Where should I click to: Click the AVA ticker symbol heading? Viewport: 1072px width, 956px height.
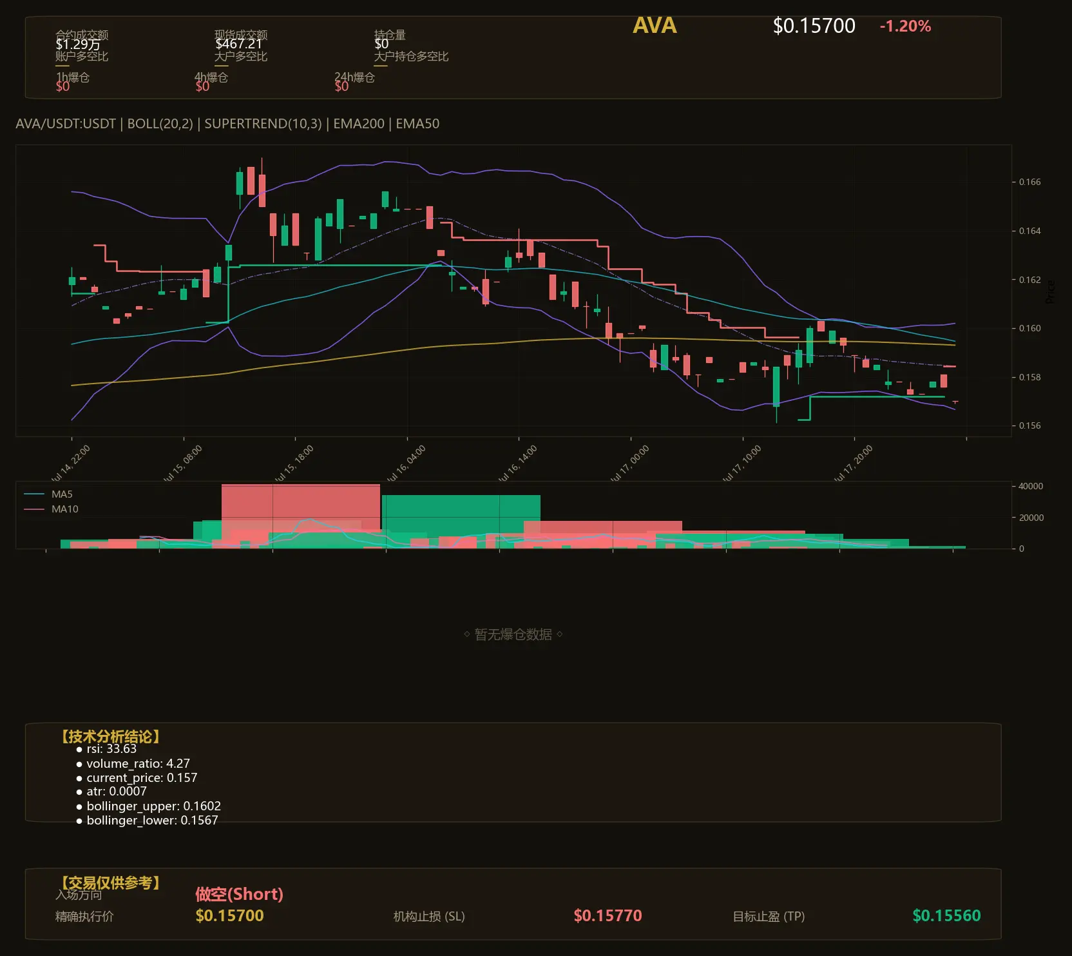tap(655, 26)
